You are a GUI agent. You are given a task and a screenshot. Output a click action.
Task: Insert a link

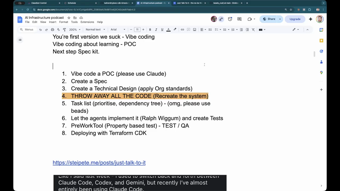click(182, 29)
